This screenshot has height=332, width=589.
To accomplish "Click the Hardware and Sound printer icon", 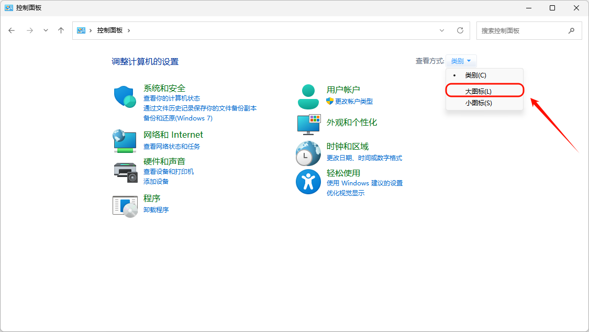I will click(126, 172).
